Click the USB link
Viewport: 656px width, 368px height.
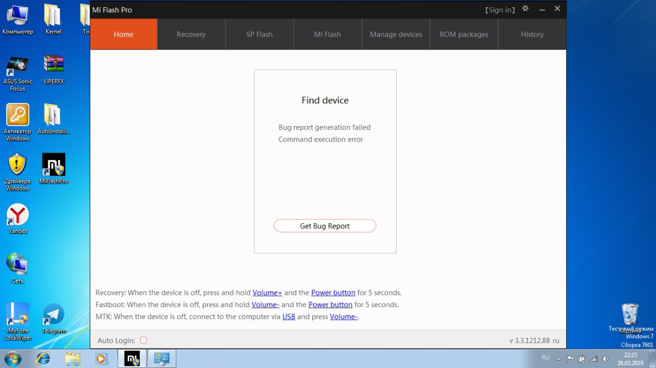pos(289,316)
